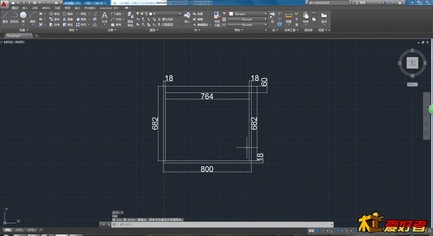Click the Undo arrow in quick access toolbar

pyautogui.click(x=40, y=2)
